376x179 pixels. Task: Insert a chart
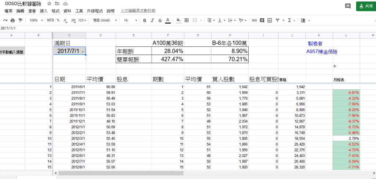click(270, 20)
